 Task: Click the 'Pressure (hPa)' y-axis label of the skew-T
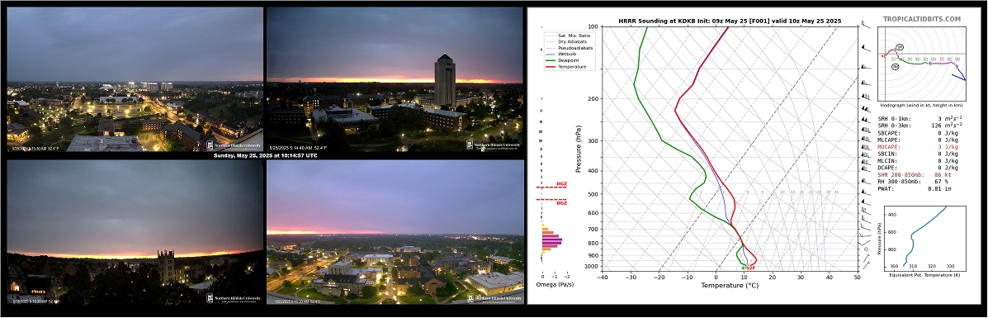point(579,148)
